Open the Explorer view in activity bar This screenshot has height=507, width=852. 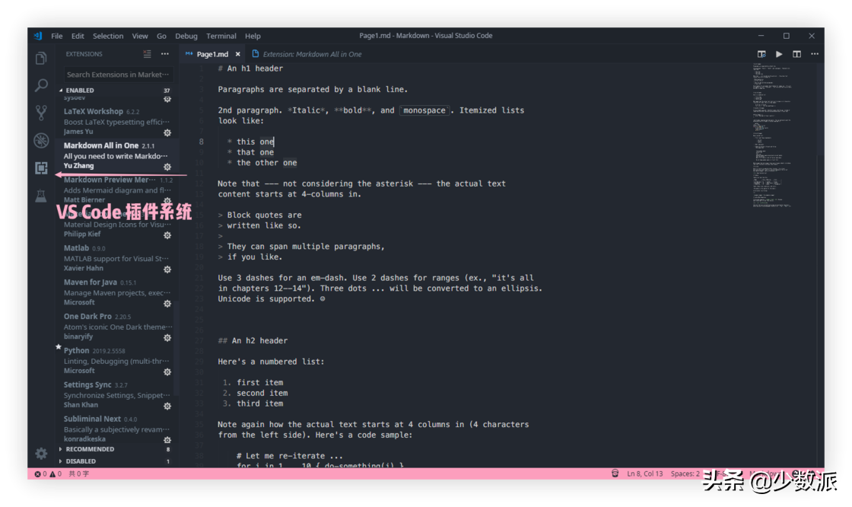tap(41, 58)
